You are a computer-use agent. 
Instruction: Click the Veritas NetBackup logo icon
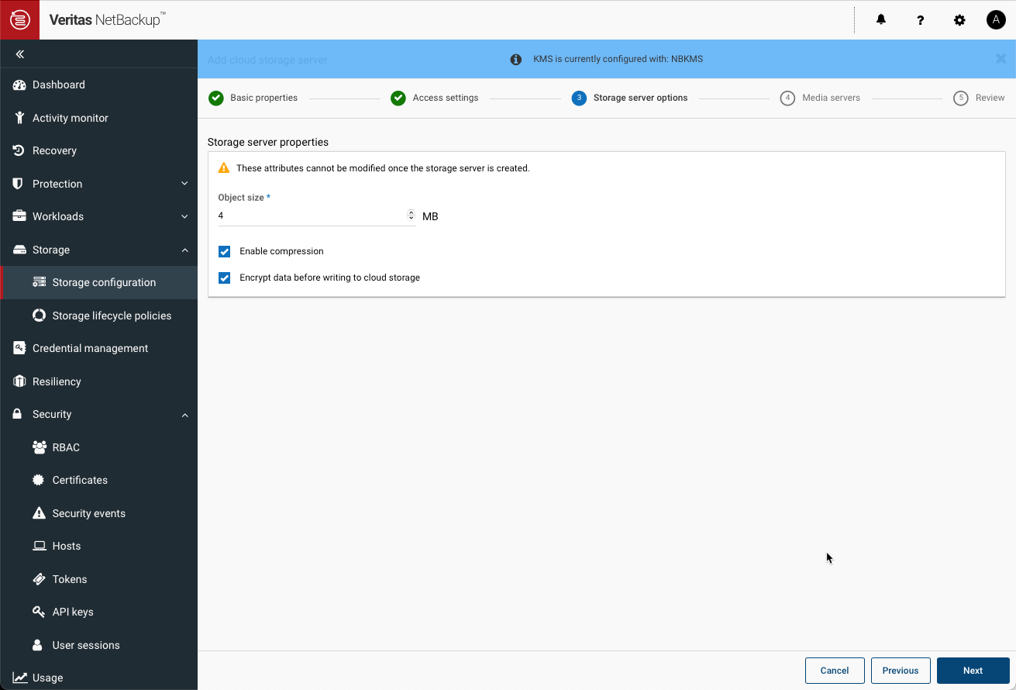19,19
